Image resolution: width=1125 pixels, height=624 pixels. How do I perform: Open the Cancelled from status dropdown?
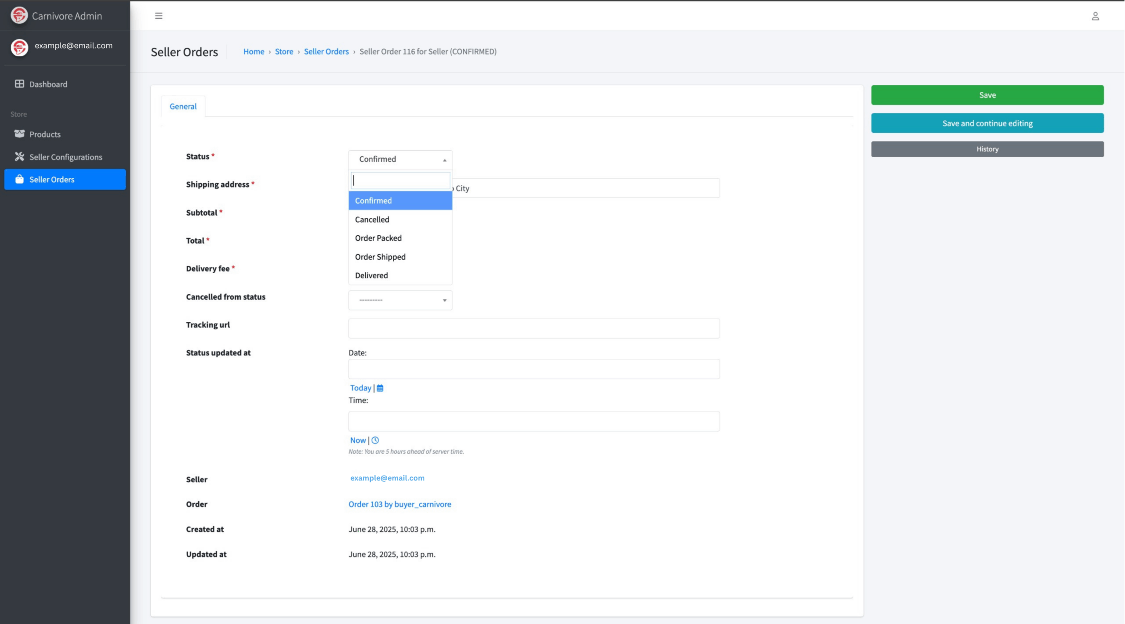[400, 300]
